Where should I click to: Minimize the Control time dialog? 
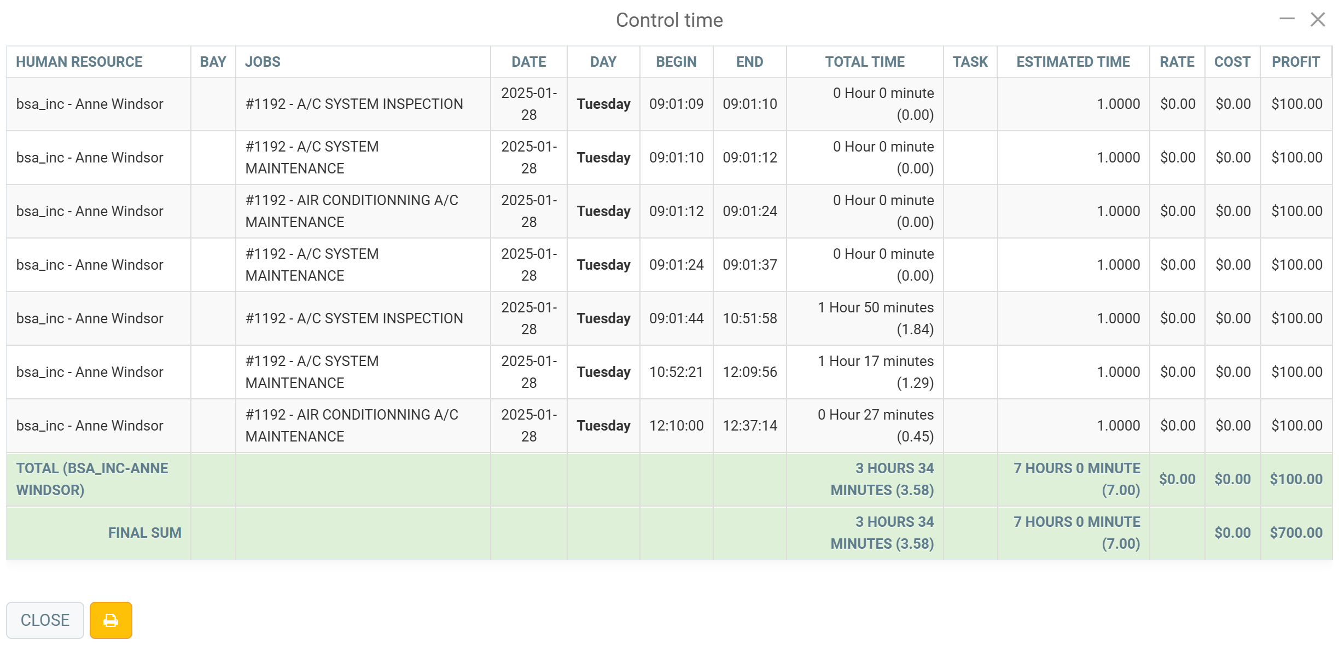coord(1287,19)
